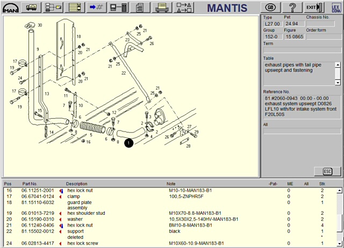This screenshot has height=248, width=344.
Task: Select part number 06.67041-0124
Action: (38, 196)
